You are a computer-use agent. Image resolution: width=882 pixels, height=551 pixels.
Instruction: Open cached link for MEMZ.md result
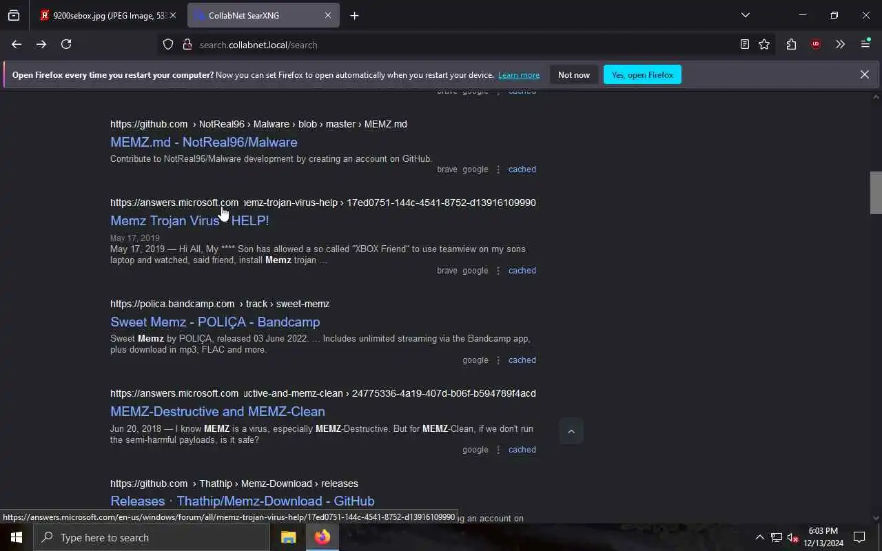coord(522,169)
